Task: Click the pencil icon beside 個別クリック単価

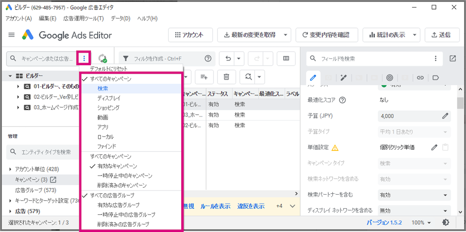Action: (x=434, y=147)
